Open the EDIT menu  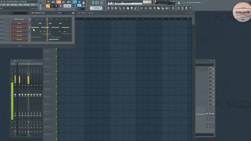4,5
